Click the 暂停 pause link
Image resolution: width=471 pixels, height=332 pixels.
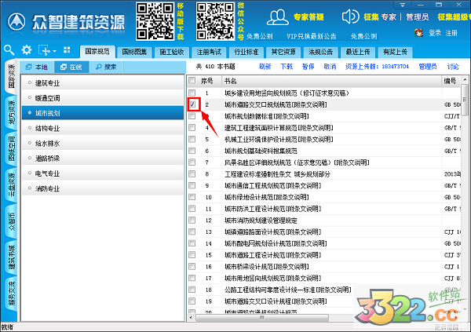pyautogui.click(x=309, y=67)
